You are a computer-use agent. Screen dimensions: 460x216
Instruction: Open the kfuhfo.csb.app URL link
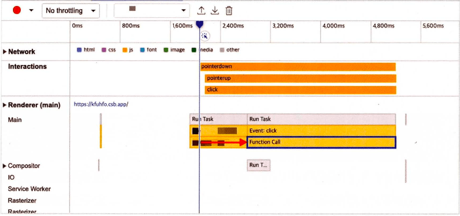101,104
